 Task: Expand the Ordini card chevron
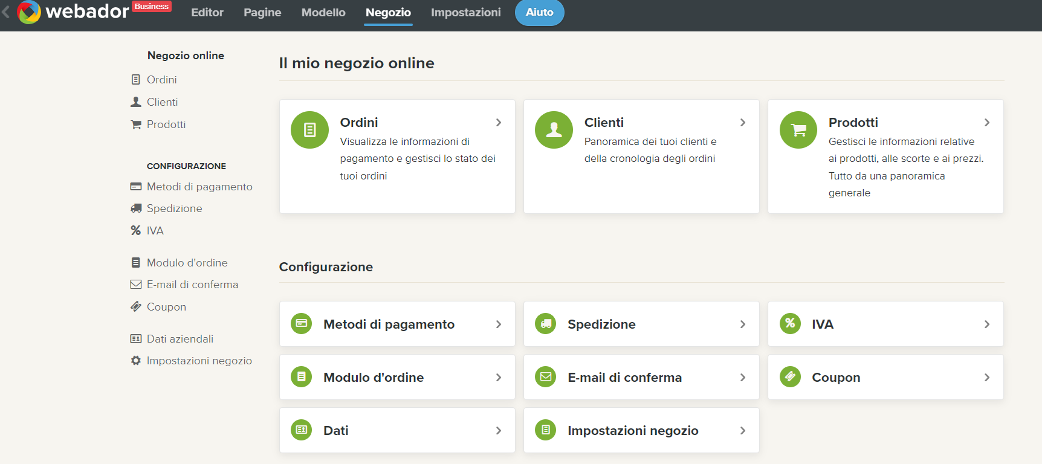499,123
